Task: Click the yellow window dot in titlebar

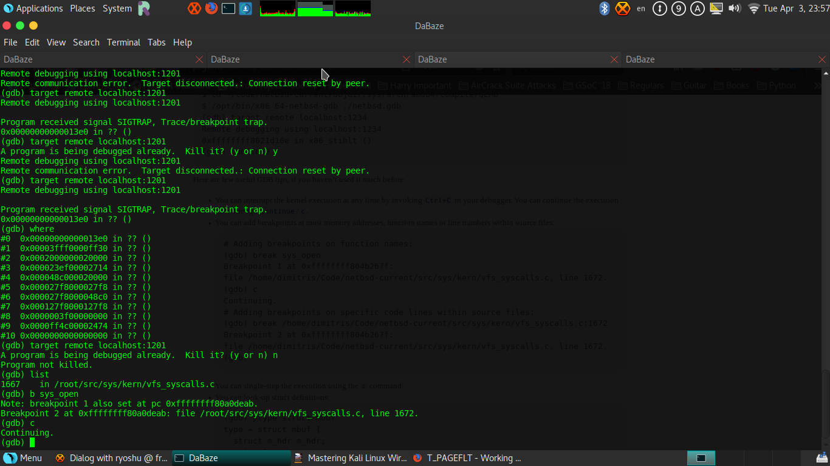Action: [x=33, y=25]
